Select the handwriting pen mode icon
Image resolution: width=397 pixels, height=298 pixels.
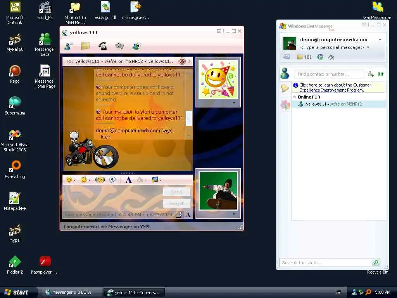tap(180, 215)
